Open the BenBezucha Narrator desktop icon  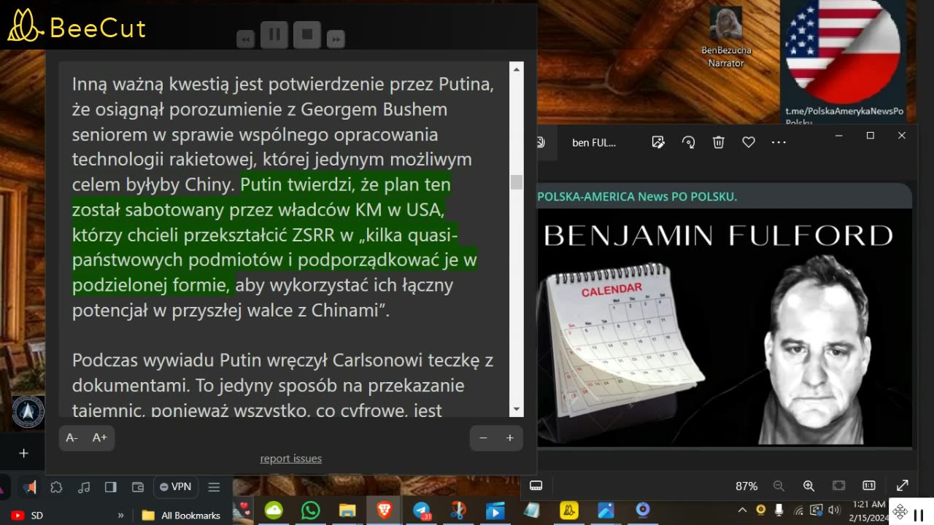tap(726, 37)
